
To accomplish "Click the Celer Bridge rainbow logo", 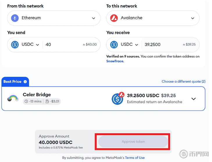I will [x=13, y=98].
